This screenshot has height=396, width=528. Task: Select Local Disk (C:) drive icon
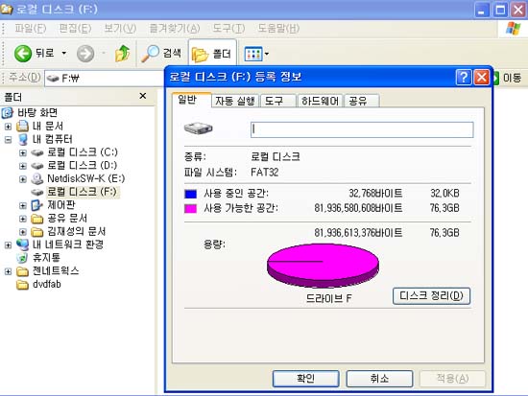pos(37,153)
